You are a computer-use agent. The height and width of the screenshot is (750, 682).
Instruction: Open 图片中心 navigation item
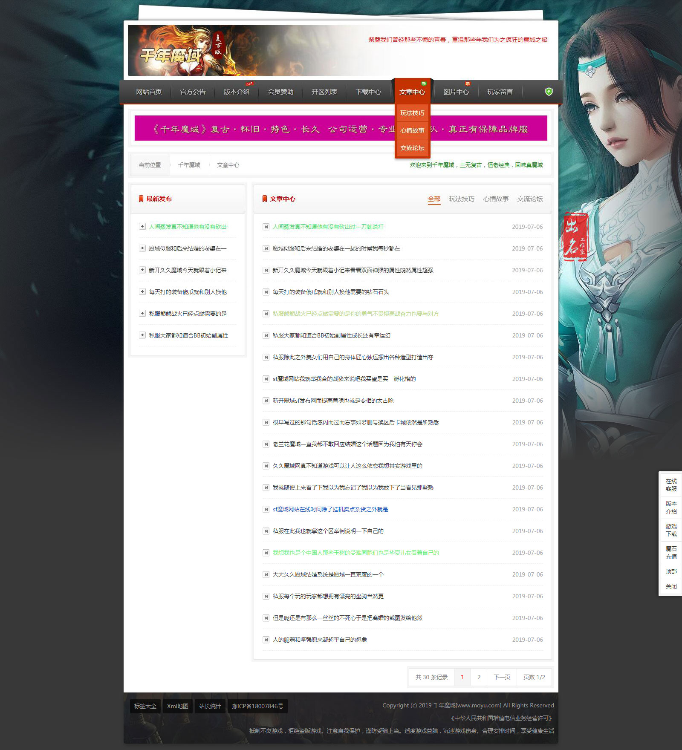coord(456,92)
